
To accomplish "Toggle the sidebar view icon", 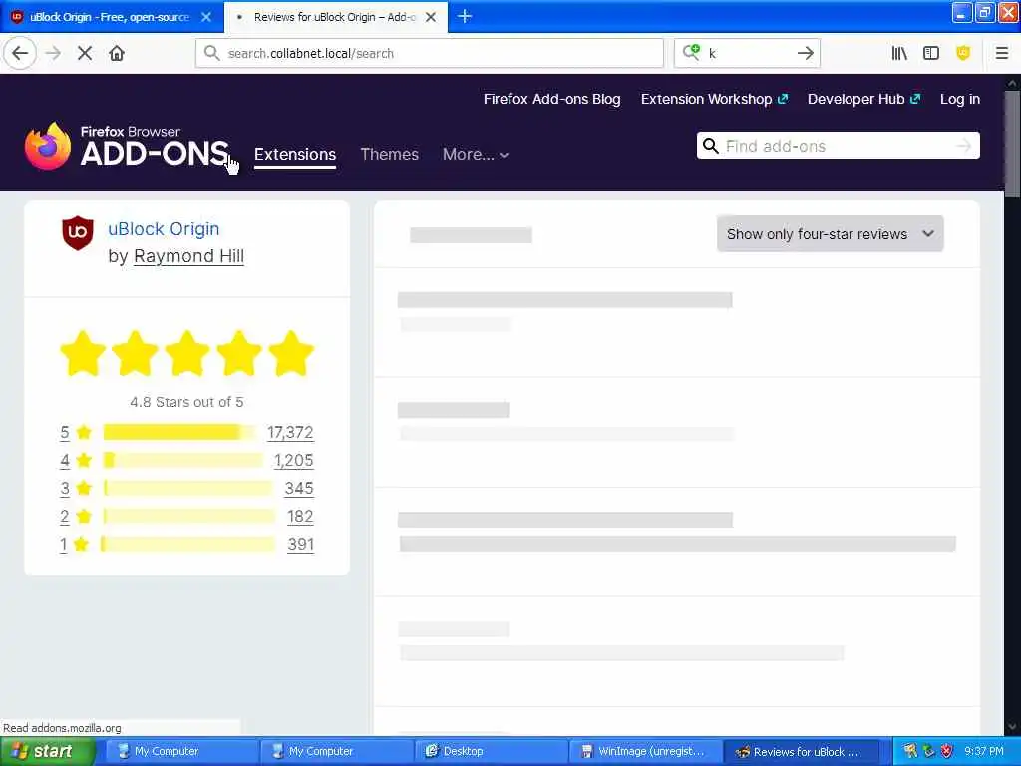I will (x=931, y=54).
